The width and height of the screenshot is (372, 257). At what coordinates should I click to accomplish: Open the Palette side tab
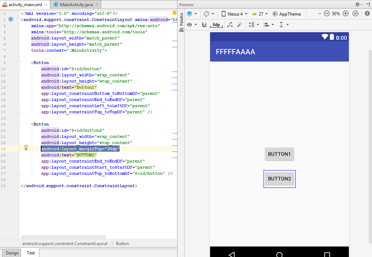click(x=181, y=22)
